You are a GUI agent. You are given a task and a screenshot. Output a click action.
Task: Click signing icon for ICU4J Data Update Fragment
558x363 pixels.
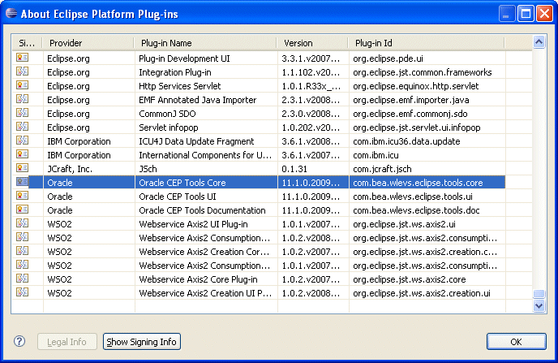click(23, 140)
